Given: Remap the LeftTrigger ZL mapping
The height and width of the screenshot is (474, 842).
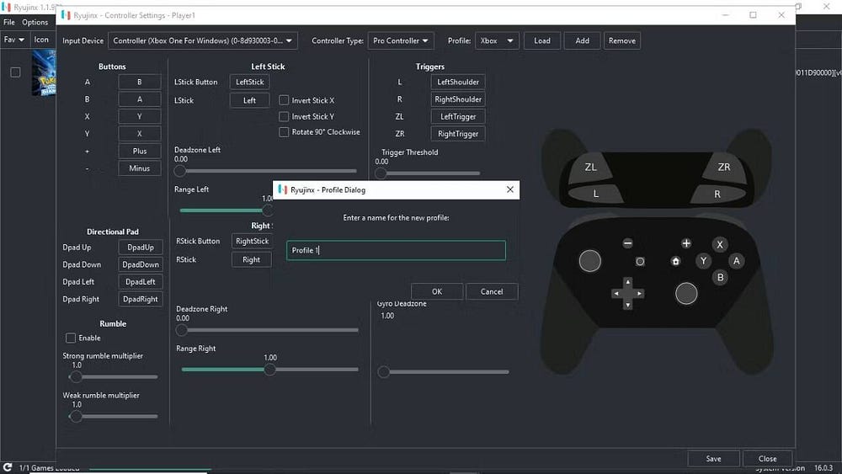Looking at the screenshot, I should [x=457, y=116].
